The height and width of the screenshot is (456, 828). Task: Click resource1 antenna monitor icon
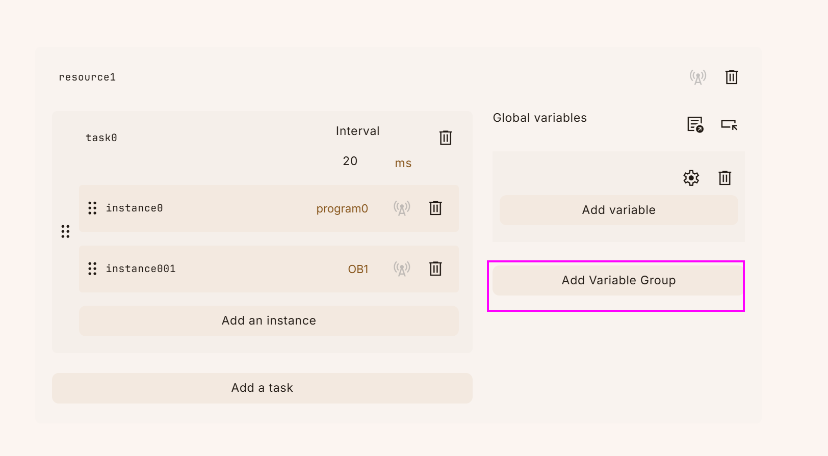click(698, 77)
